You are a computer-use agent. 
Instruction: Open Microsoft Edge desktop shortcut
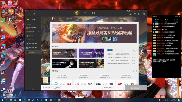click(3, 56)
